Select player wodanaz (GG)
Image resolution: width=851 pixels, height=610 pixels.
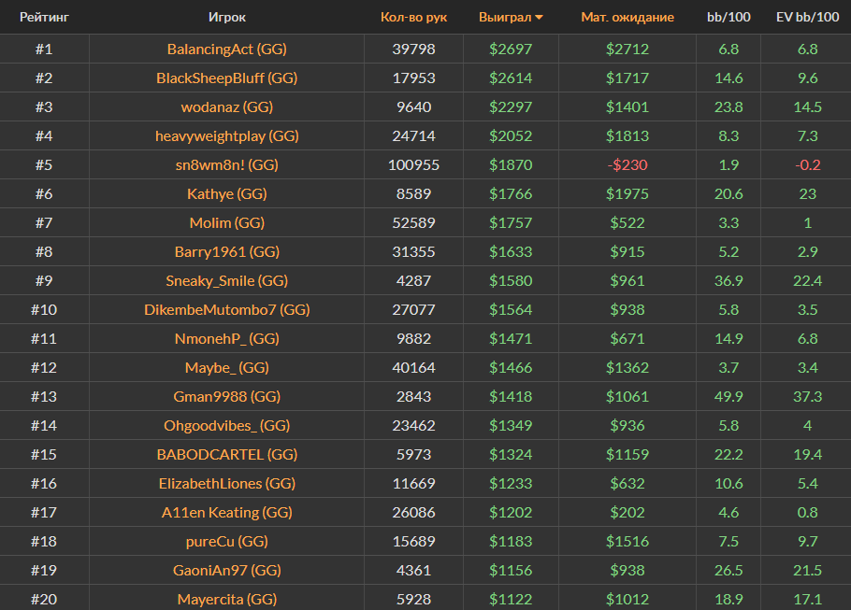227,106
